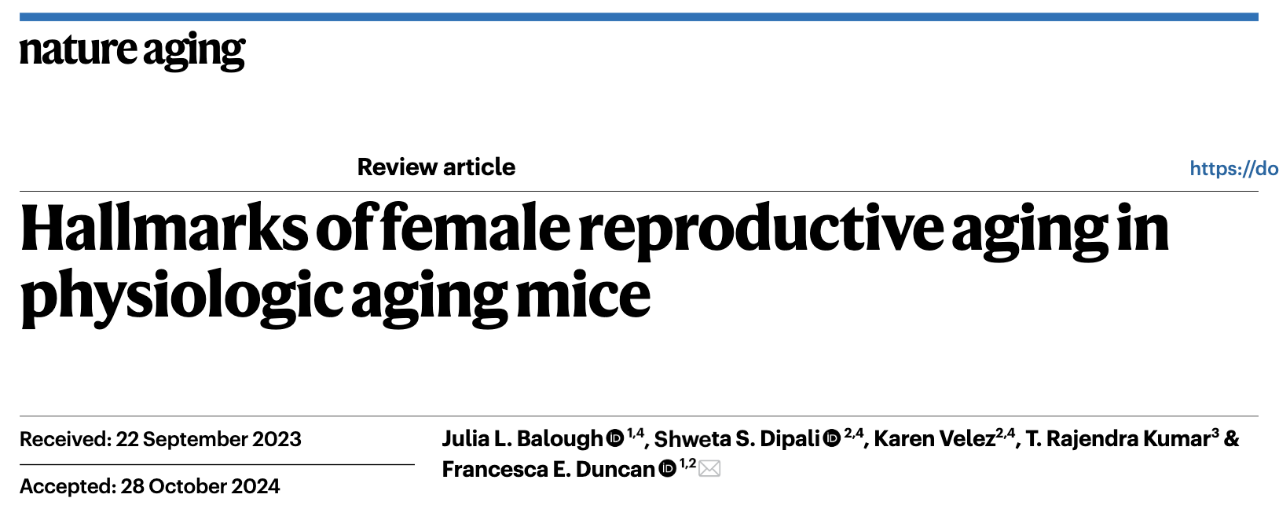The image size is (1279, 509).
Task: Select author name Julia L. Balough
Action: pyautogui.click(x=522, y=439)
